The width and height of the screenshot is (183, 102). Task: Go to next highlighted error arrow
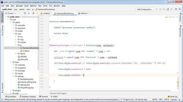pos(177,17)
